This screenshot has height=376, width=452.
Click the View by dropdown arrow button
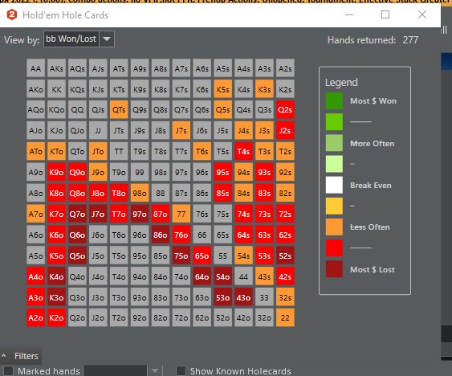pos(107,39)
